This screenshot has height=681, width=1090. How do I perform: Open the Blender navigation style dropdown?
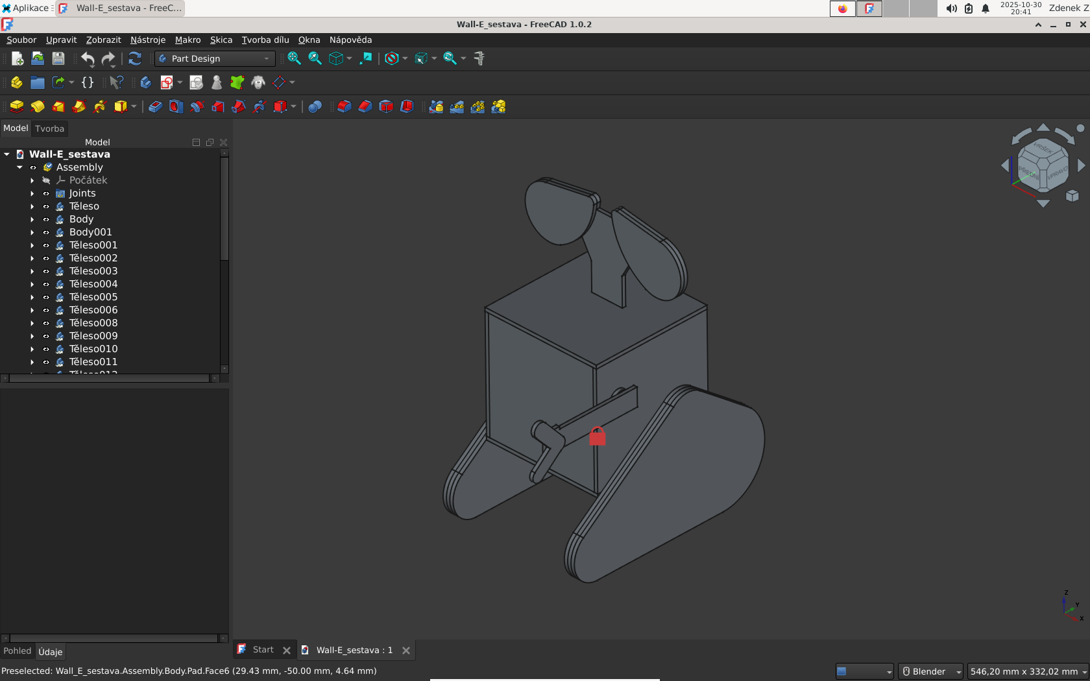(x=931, y=671)
